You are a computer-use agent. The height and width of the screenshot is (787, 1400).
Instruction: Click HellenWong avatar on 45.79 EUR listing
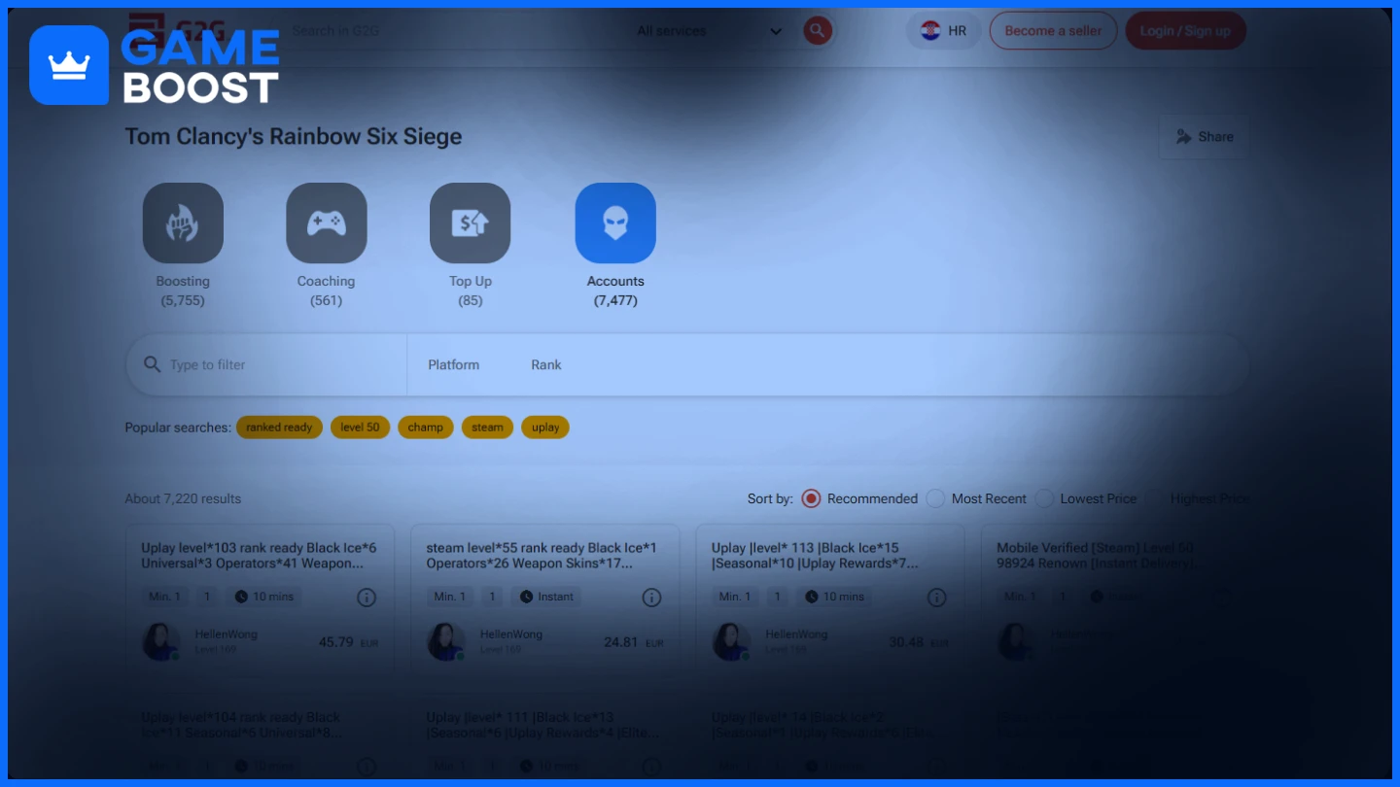(161, 642)
